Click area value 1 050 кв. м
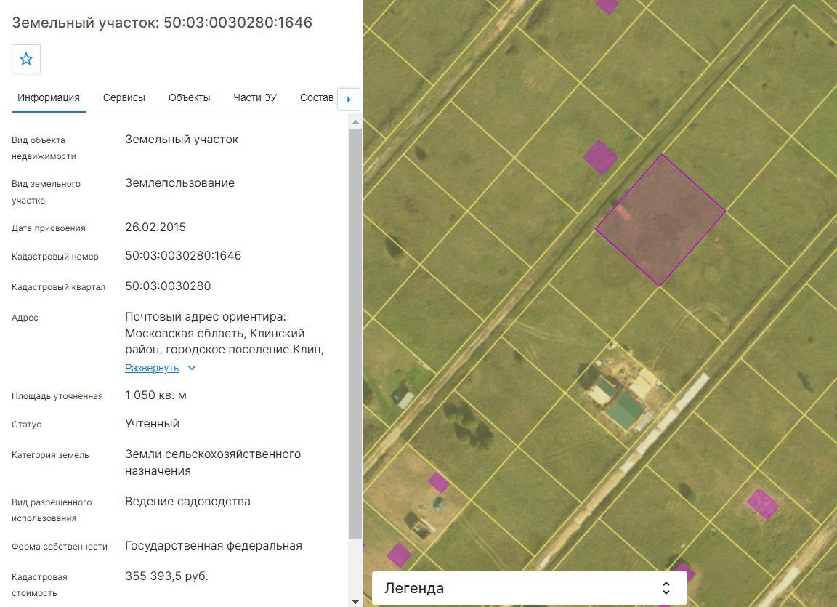This screenshot has height=607, width=837. (x=156, y=395)
